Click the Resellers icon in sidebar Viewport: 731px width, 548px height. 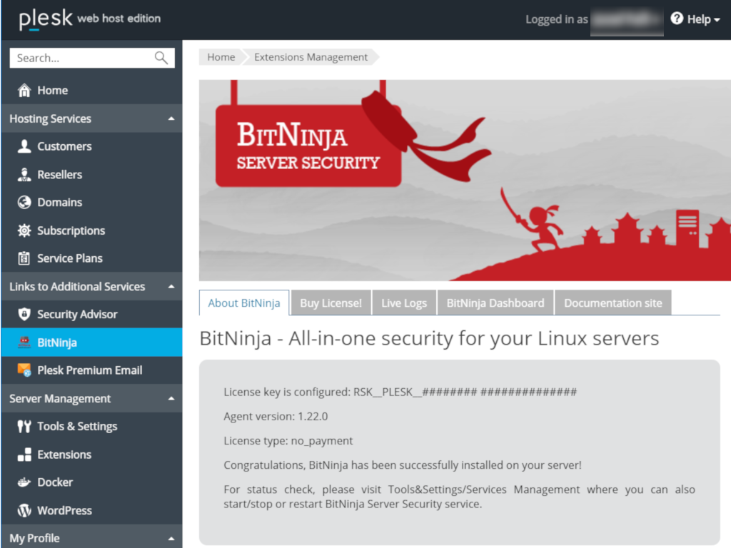click(24, 175)
